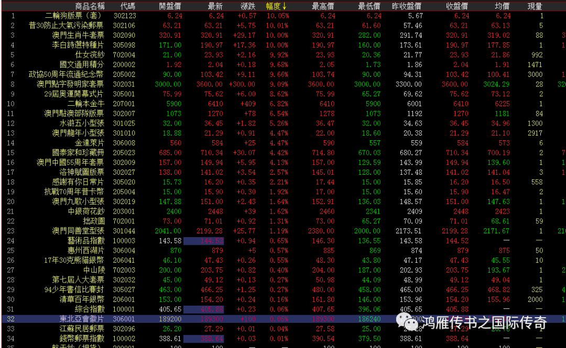This screenshot has height=348, width=566.
Task: Select the row 澳門龍年小型張
Action: click(284, 133)
